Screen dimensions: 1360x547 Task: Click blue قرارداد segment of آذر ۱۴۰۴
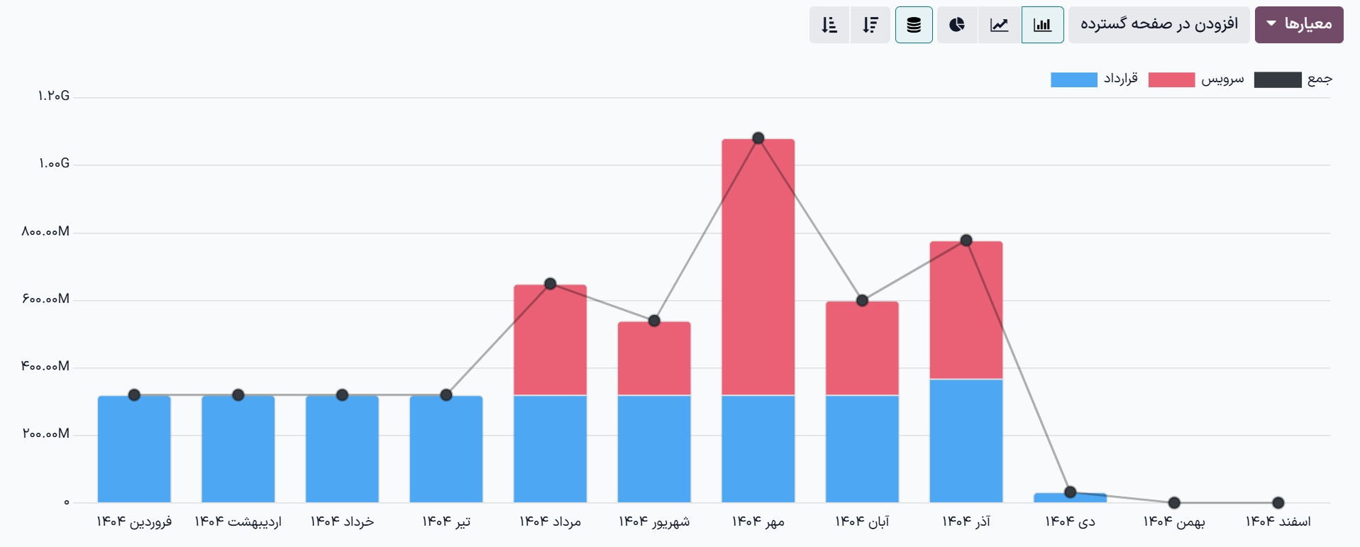point(966,441)
